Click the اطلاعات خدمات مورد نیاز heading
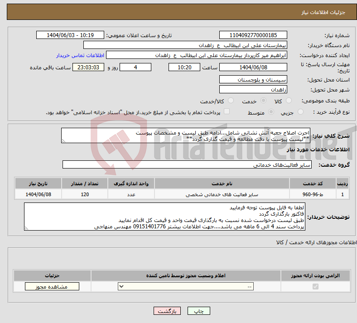Screen dimensions: 357x323 [318, 149]
